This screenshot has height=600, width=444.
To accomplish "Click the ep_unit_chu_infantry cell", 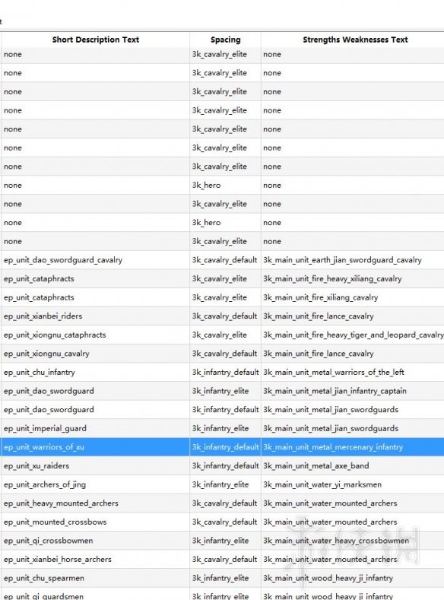I will point(95,373).
